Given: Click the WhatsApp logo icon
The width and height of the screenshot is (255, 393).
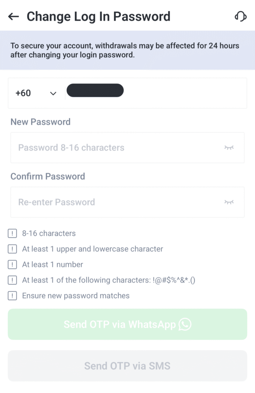Looking at the screenshot, I should [185, 324].
